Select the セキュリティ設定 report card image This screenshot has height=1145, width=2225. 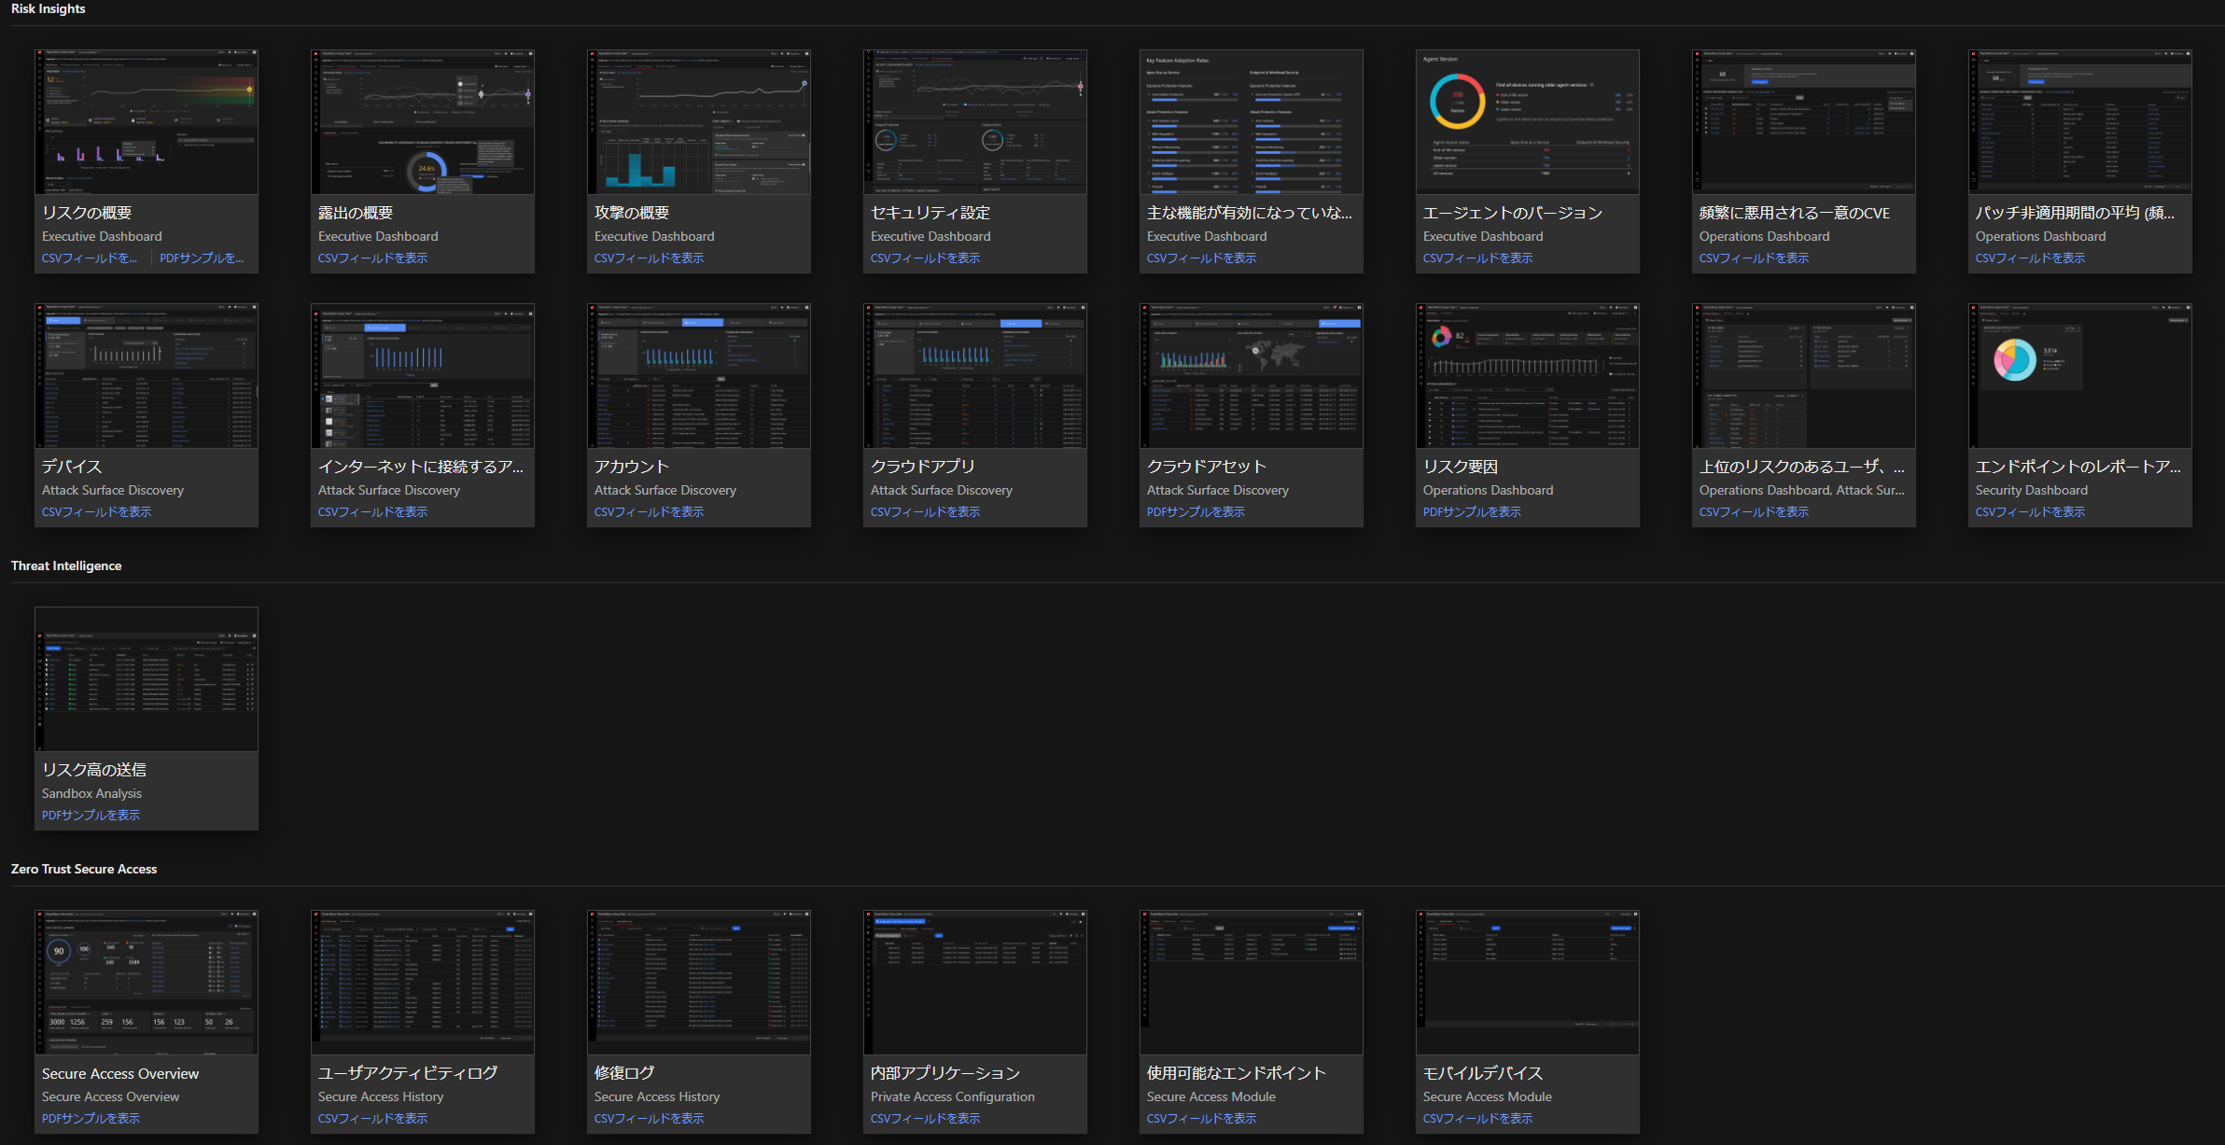click(974, 122)
